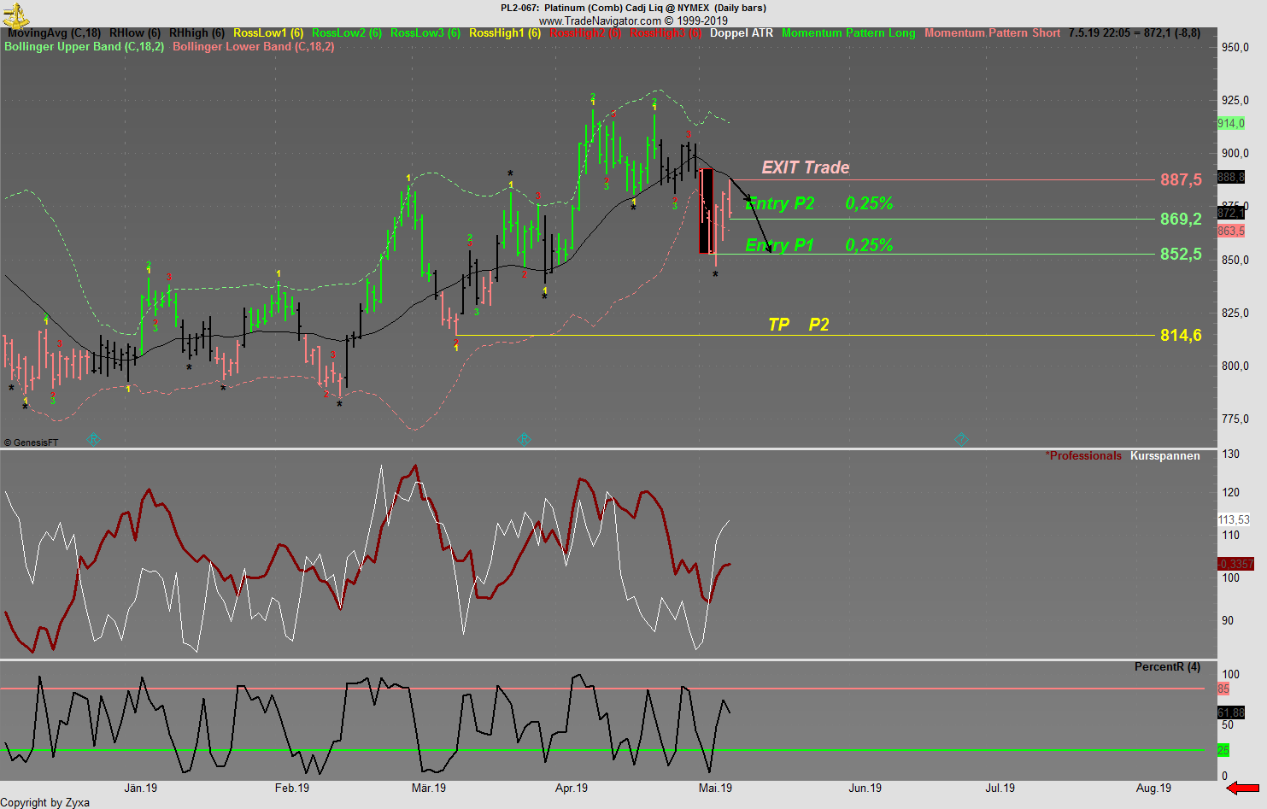The width and height of the screenshot is (1267, 809).
Task: Click the diamond R marker below the April bars
Action: point(525,439)
